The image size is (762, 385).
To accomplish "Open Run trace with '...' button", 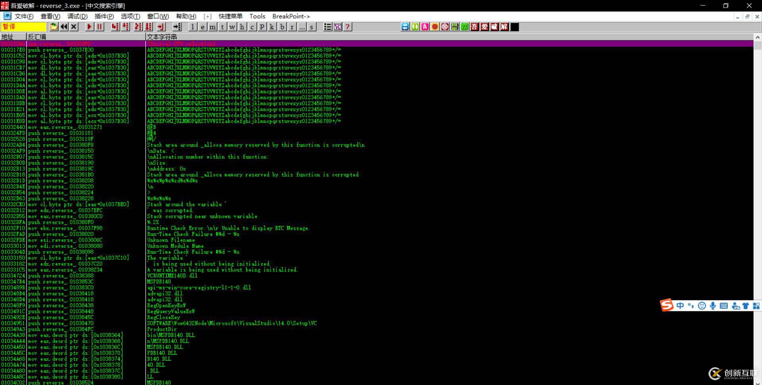I will point(302,27).
